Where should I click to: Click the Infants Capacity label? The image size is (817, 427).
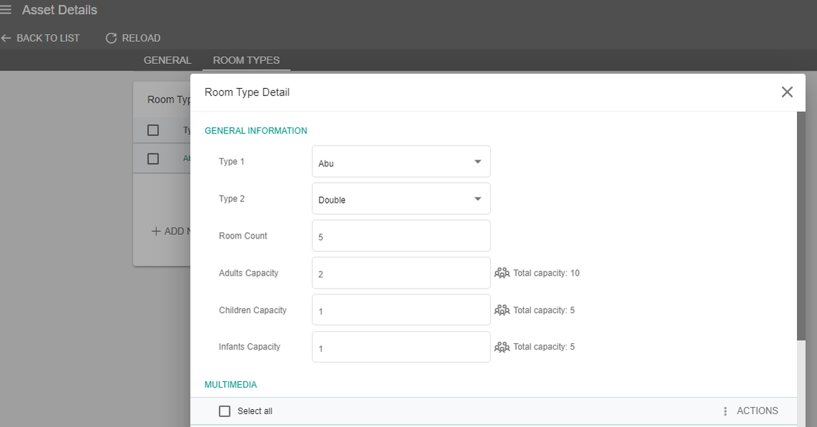click(249, 347)
